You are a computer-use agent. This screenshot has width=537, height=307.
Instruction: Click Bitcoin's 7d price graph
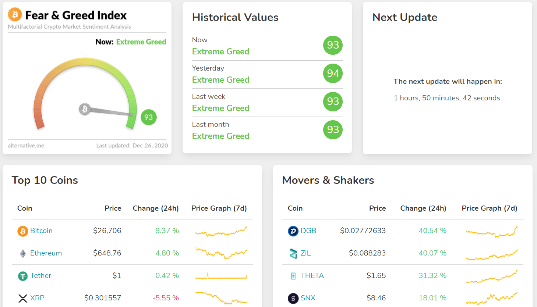(221, 231)
